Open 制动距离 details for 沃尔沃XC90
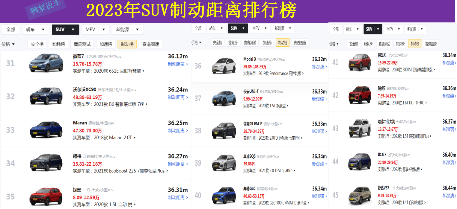 point(178,97)
